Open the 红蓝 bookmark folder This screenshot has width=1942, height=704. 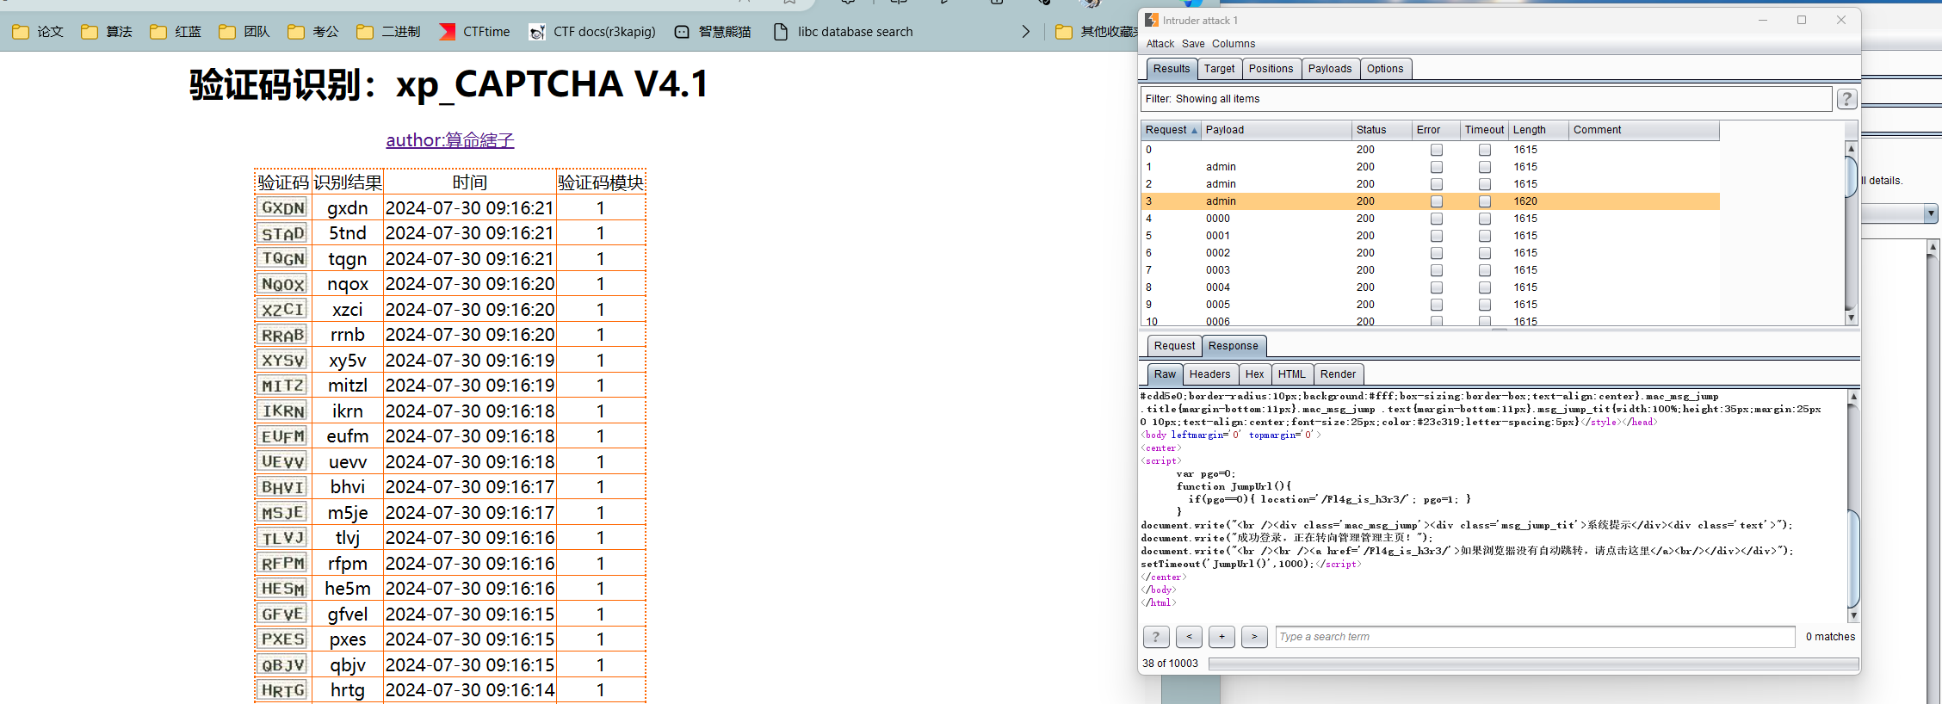(176, 32)
